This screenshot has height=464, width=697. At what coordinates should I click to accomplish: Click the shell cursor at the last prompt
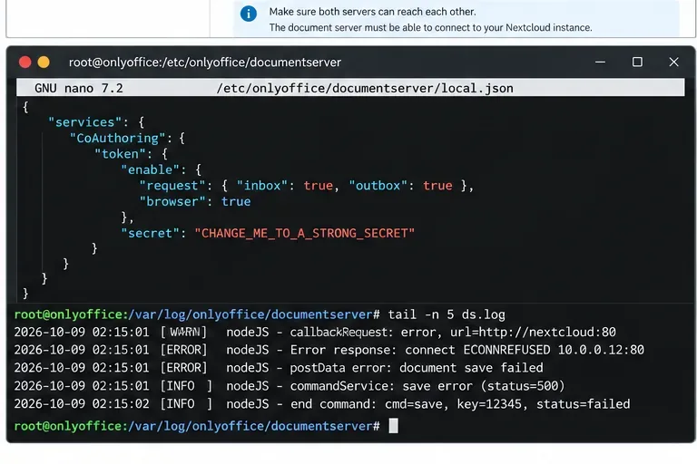pos(393,425)
